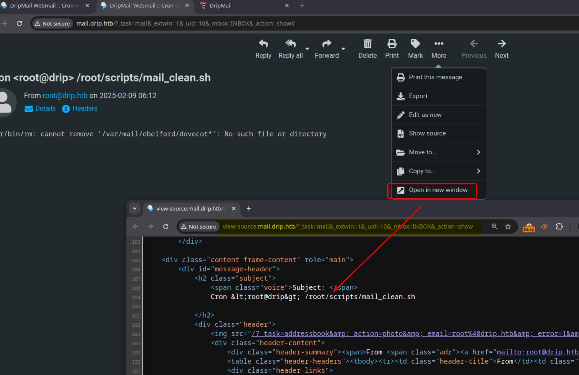The height and width of the screenshot is (375, 579).
Task: Open sender link root@drip.htb
Action: click(x=65, y=96)
